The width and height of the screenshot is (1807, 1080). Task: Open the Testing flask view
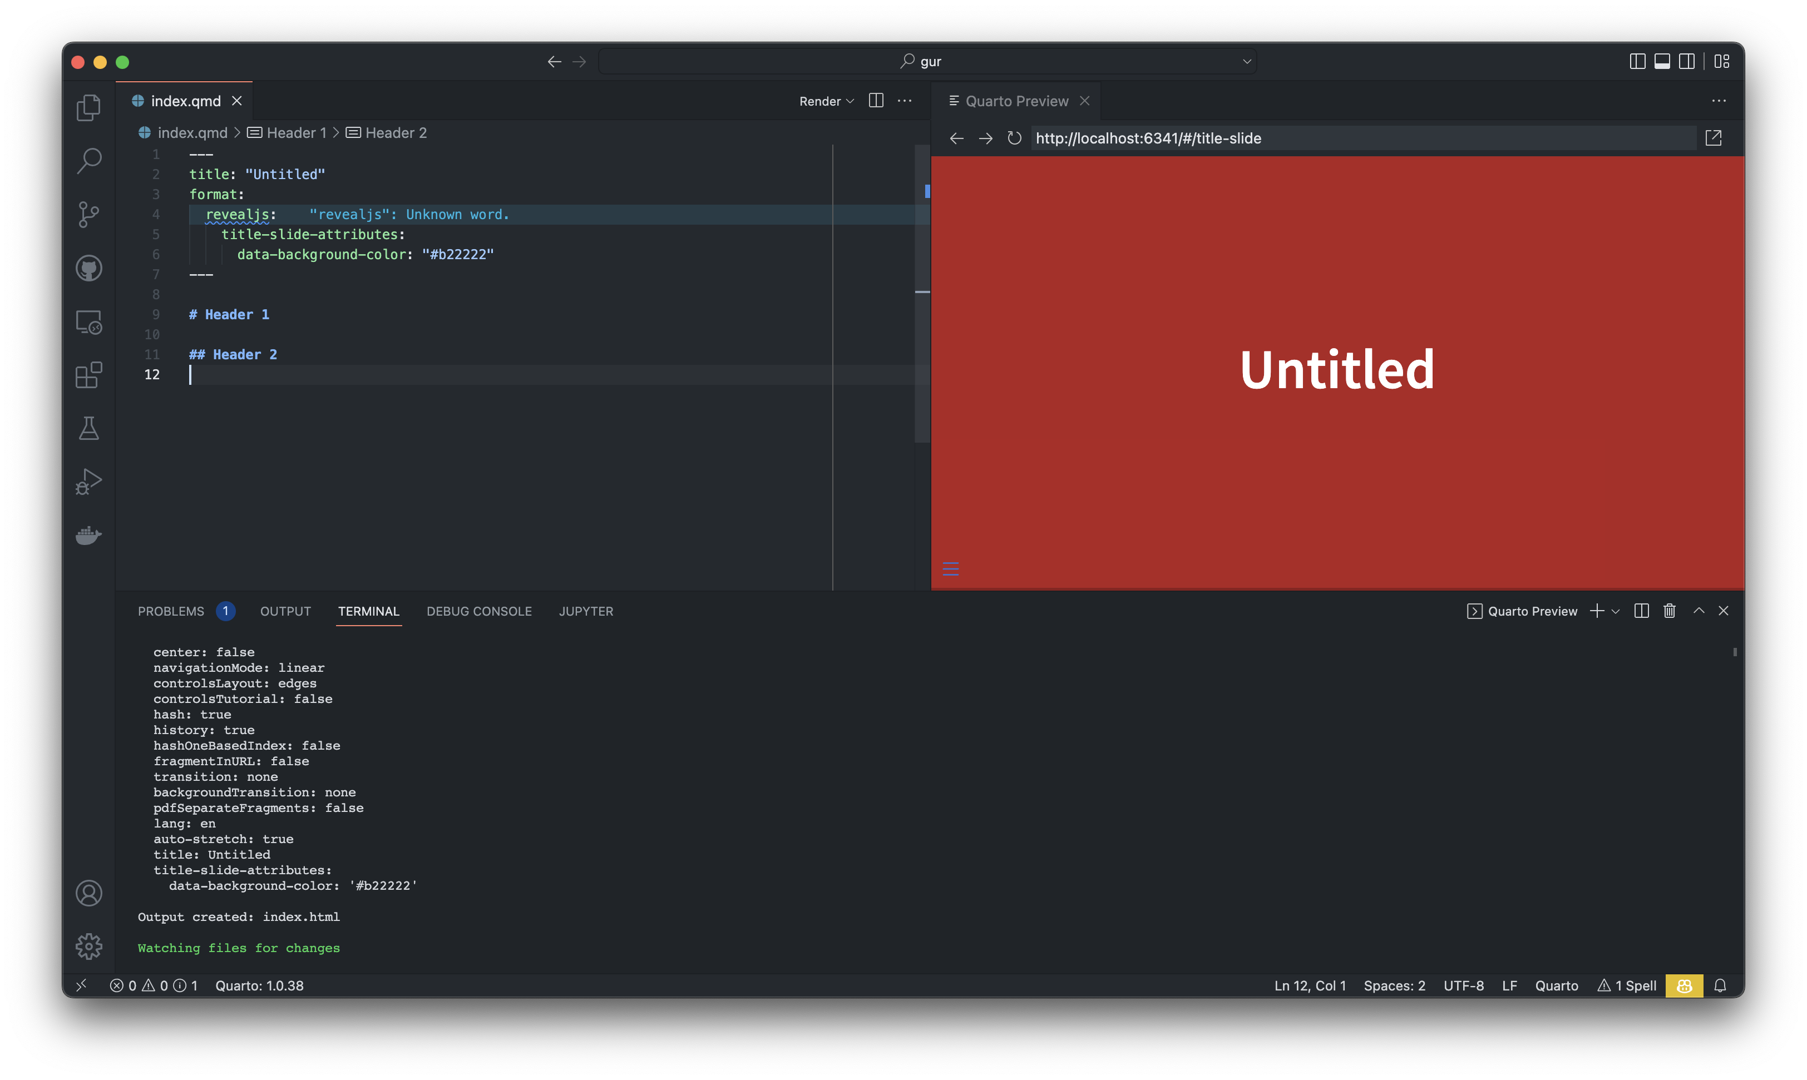coord(89,429)
